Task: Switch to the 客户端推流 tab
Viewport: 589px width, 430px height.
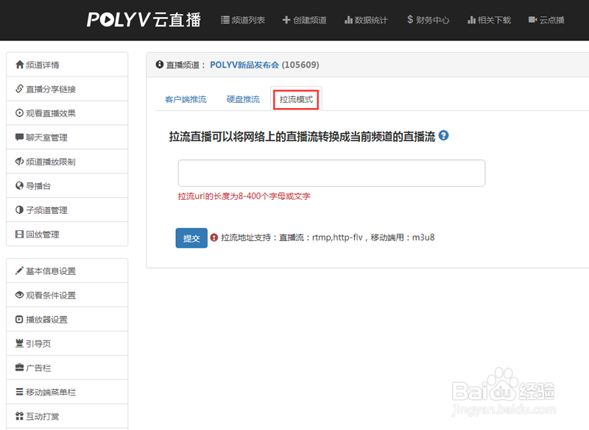Action: tap(186, 99)
